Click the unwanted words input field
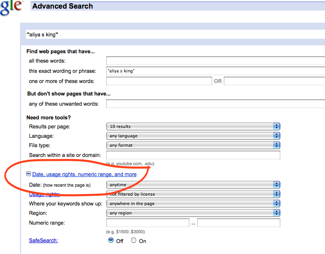325x254 pixels. [x=215, y=104]
